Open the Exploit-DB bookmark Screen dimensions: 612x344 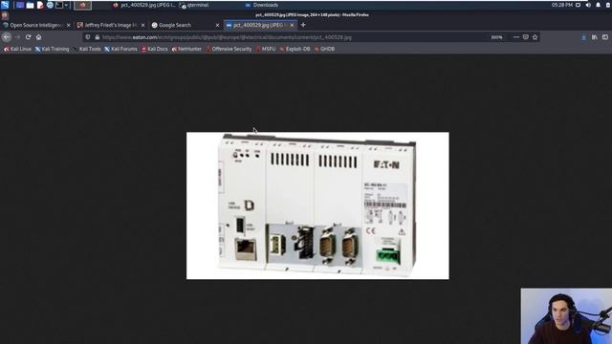pyautogui.click(x=295, y=49)
